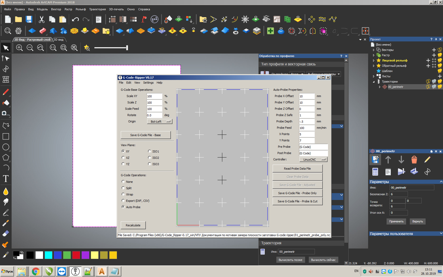Viewport: 443px width, 277px height.
Task: Open the LinuxCNC controller dropdown
Action: tap(313, 159)
